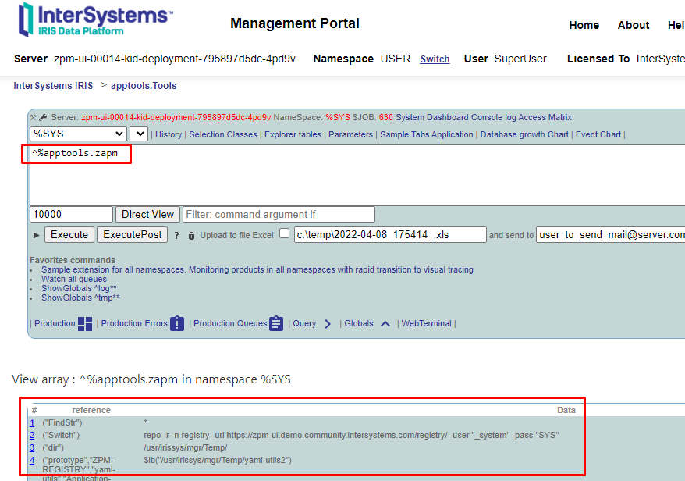Open the Access Matrix link
The height and width of the screenshot is (481, 685).
545,117
